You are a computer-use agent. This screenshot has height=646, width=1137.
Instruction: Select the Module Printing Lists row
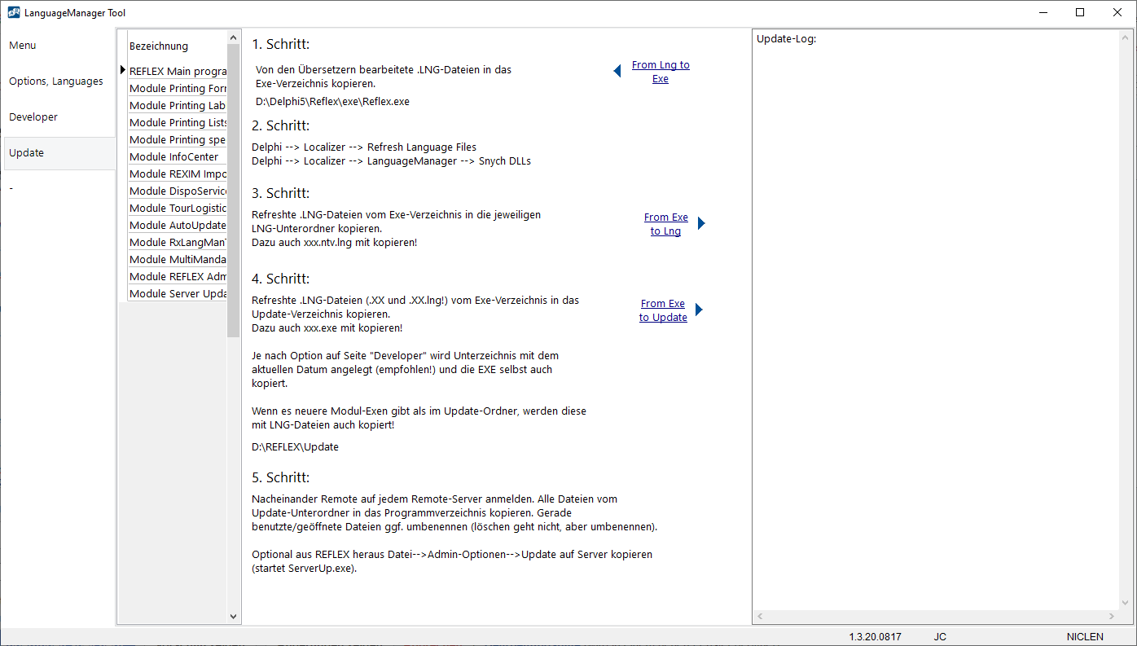pos(178,123)
